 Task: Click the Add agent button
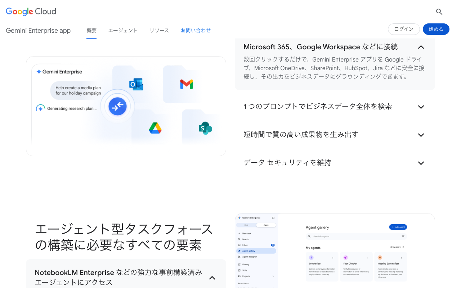pyautogui.click(x=398, y=227)
